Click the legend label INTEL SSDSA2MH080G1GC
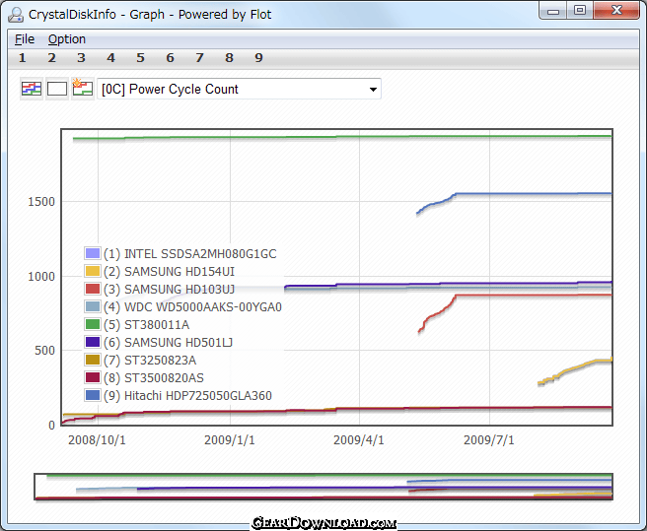Screen dimensions: 647x531 pos(190,253)
